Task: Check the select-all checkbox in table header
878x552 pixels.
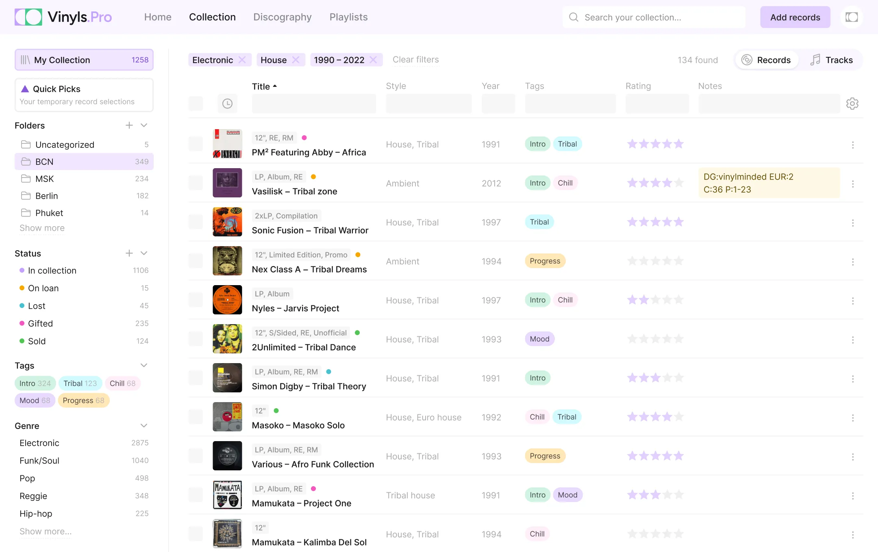Action: tap(196, 104)
